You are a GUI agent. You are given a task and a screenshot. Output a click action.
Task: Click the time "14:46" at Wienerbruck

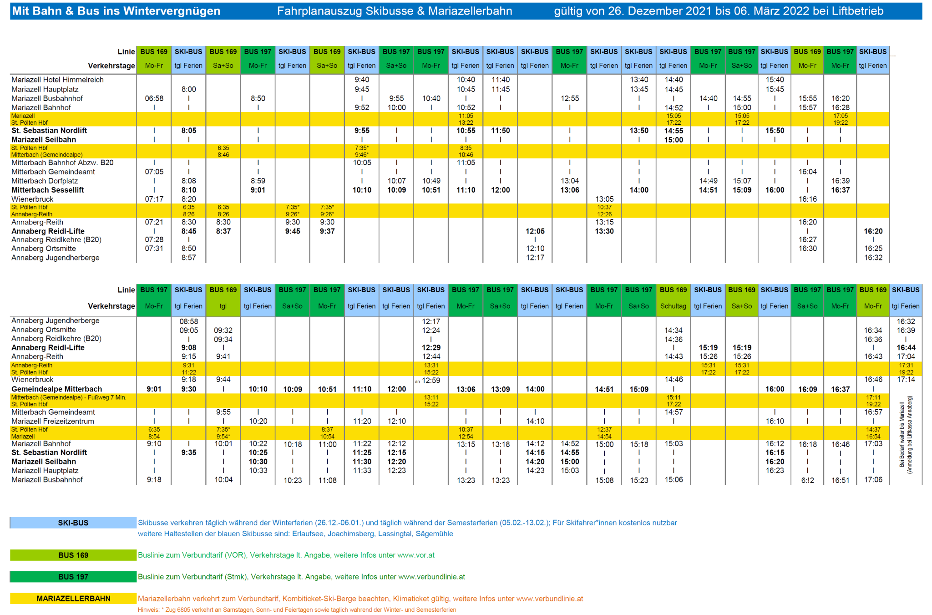(674, 380)
